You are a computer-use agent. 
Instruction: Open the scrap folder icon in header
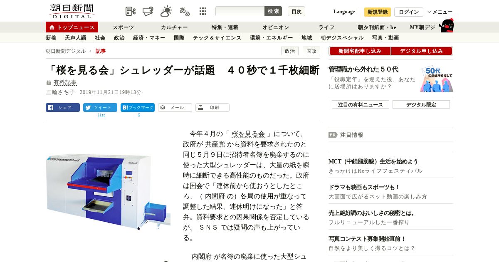click(148, 11)
